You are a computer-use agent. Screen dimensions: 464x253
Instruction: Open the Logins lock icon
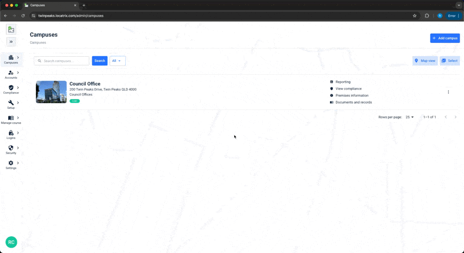[x=11, y=133]
